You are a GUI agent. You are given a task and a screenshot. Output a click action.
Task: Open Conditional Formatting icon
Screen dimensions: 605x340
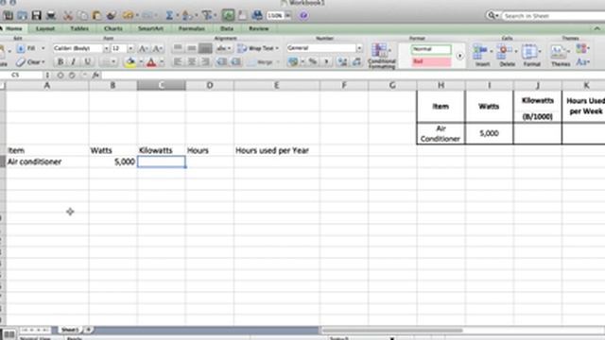pyautogui.click(x=381, y=56)
